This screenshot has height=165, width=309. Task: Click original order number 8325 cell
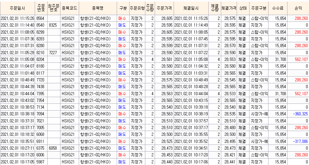click(53, 25)
